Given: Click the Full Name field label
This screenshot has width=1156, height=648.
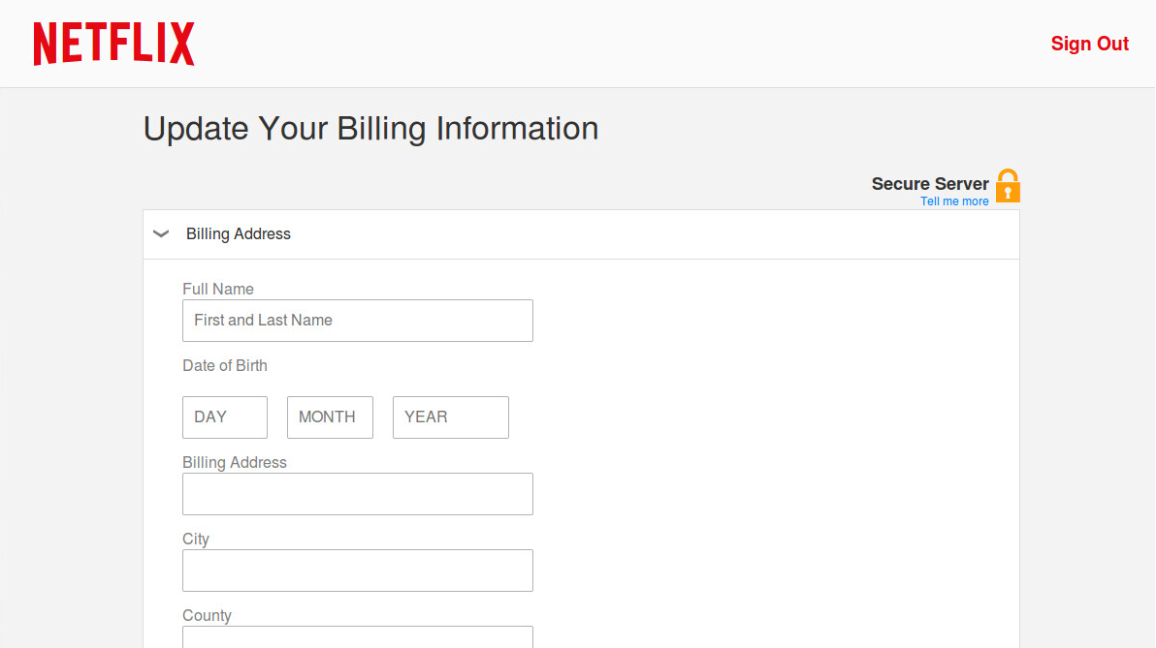Looking at the screenshot, I should click(x=218, y=289).
